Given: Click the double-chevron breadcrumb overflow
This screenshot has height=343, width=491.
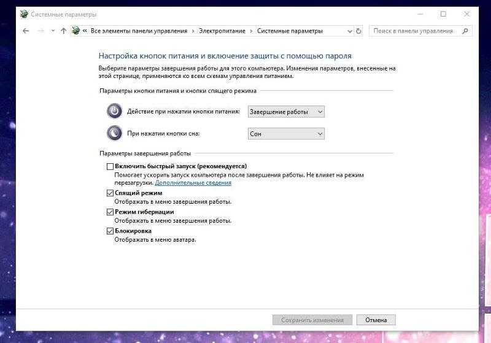Looking at the screenshot, I should [x=85, y=31].
